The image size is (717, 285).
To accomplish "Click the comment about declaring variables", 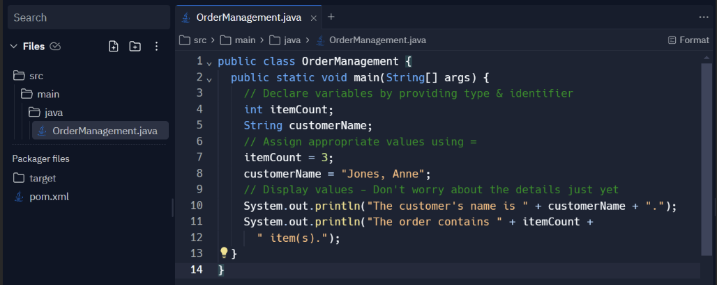I will pos(408,93).
